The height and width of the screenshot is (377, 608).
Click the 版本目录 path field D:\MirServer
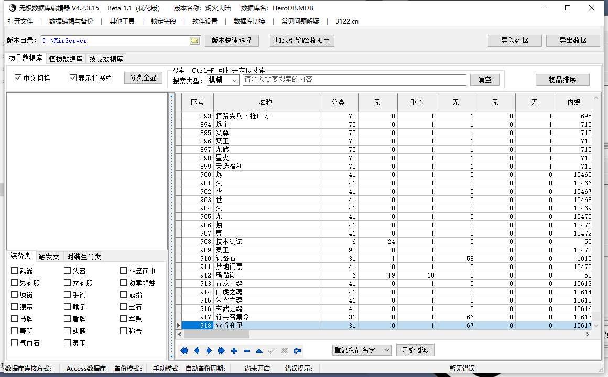point(115,41)
